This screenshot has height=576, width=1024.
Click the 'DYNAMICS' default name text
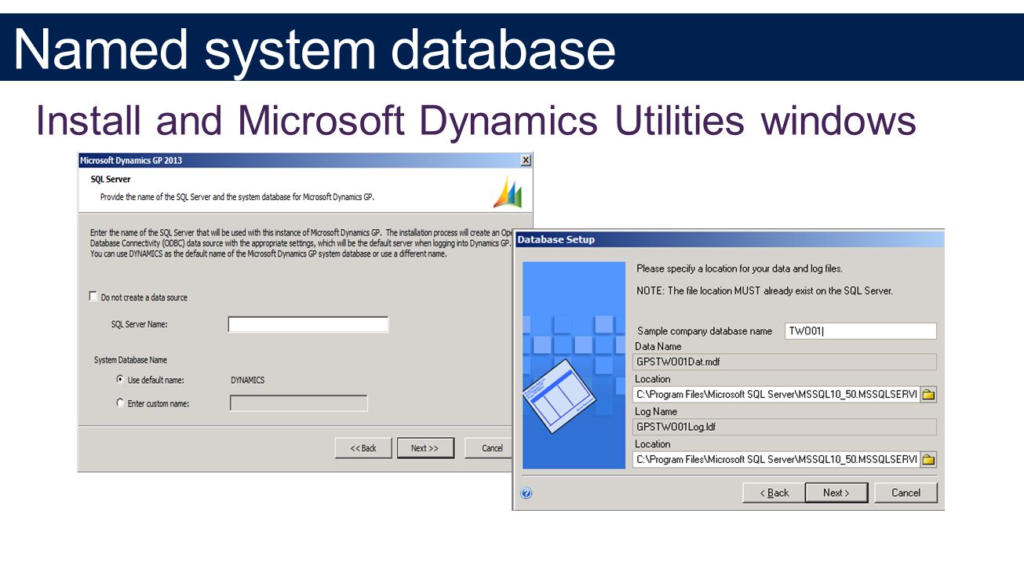point(247,380)
